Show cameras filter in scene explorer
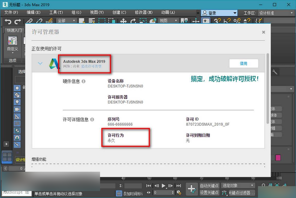The image size is (296, 198). point(17,109)
